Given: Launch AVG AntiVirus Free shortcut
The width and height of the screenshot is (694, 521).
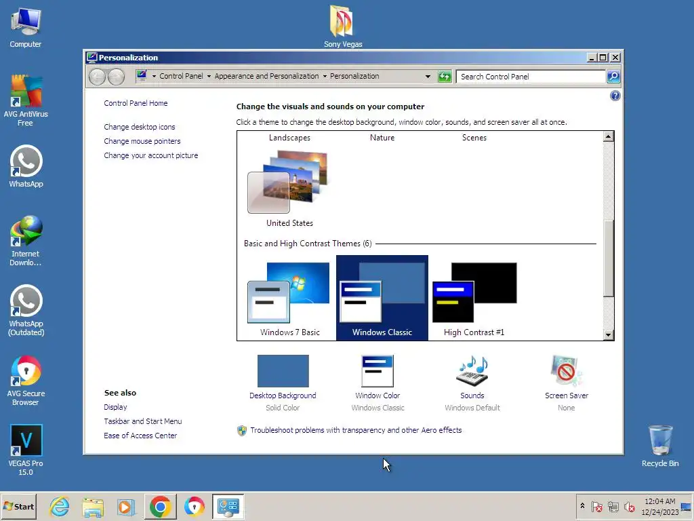Looking at the screenshot, I should pos(26,100).
